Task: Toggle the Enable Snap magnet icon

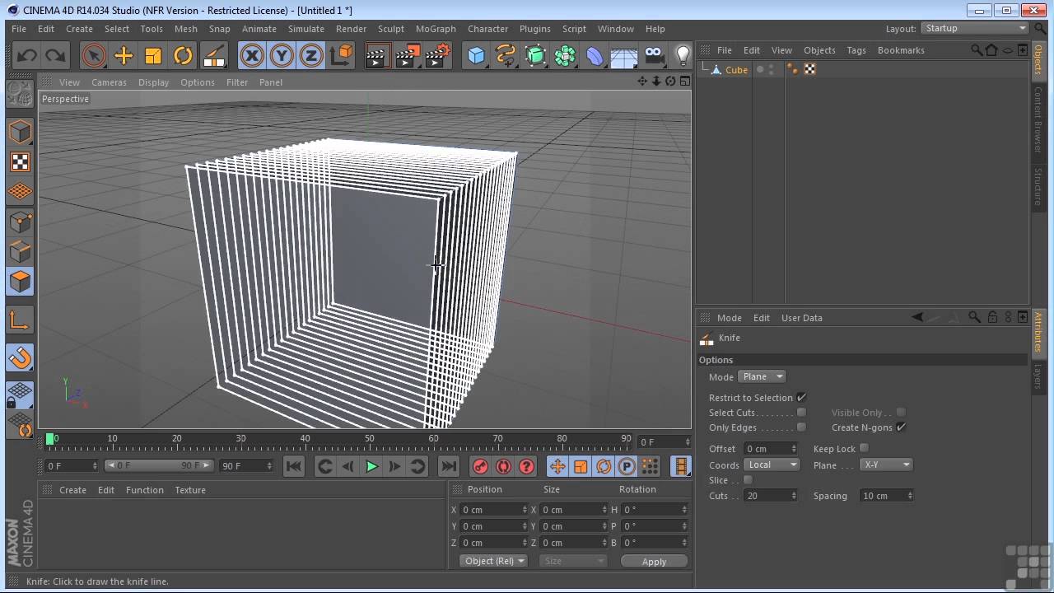Action: tap(20, 357)
